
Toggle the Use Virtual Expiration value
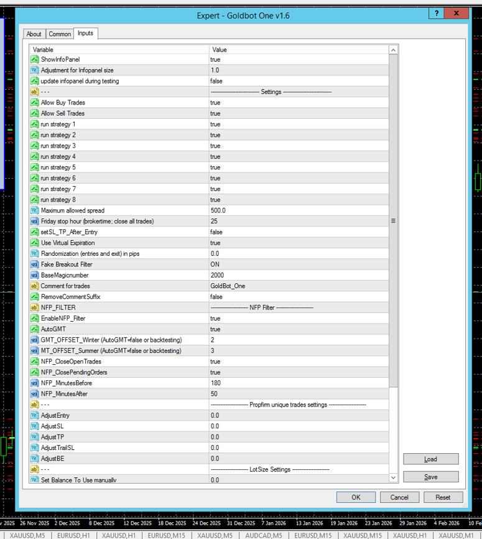click(299, 243)
